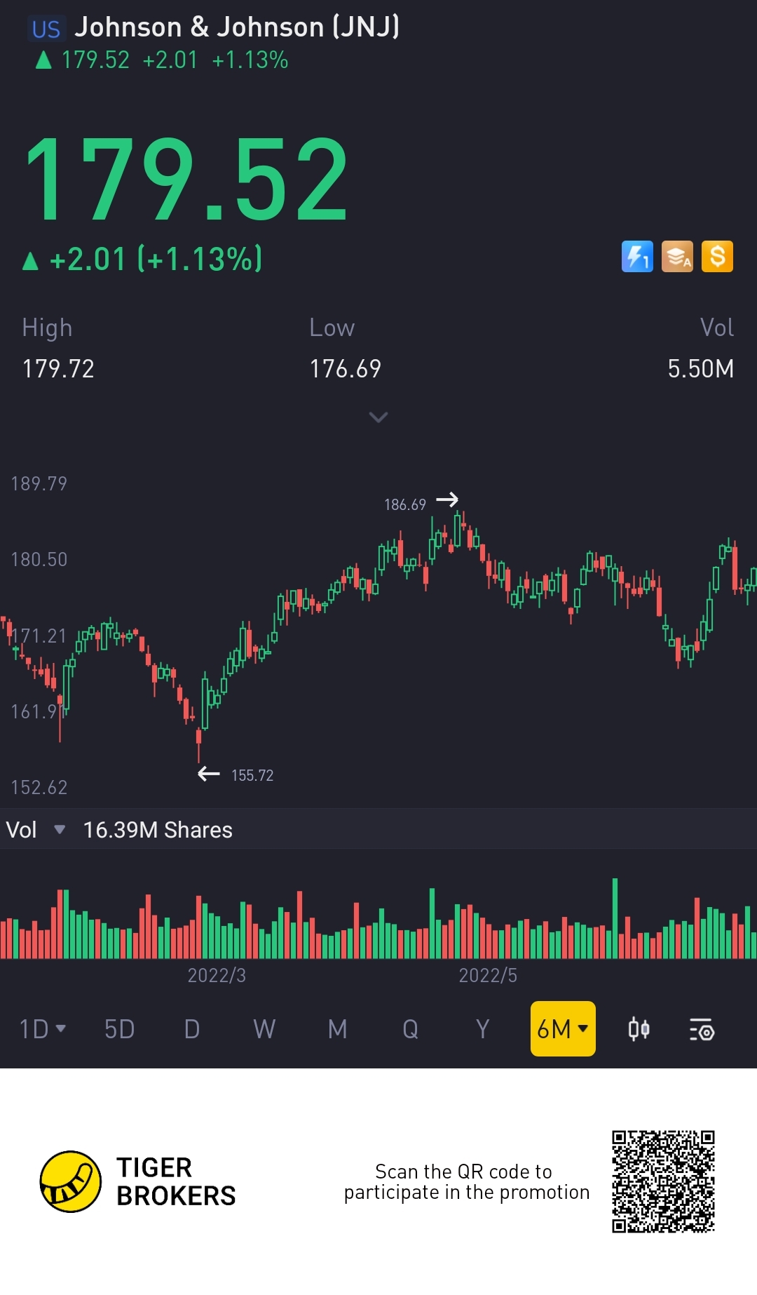The width and height of the screenshot is (757, 1295).
Task: Open the 1D interval dropdown
Action: pos(42,1029)
